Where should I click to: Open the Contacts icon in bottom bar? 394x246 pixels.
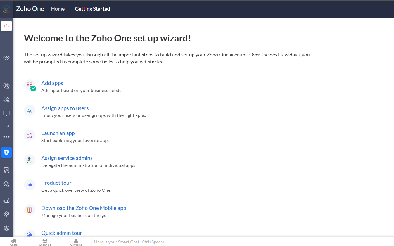76,242
